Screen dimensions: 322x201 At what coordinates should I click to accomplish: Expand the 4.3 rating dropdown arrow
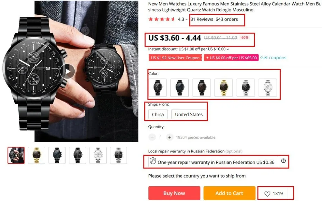(x=186, y=20)
